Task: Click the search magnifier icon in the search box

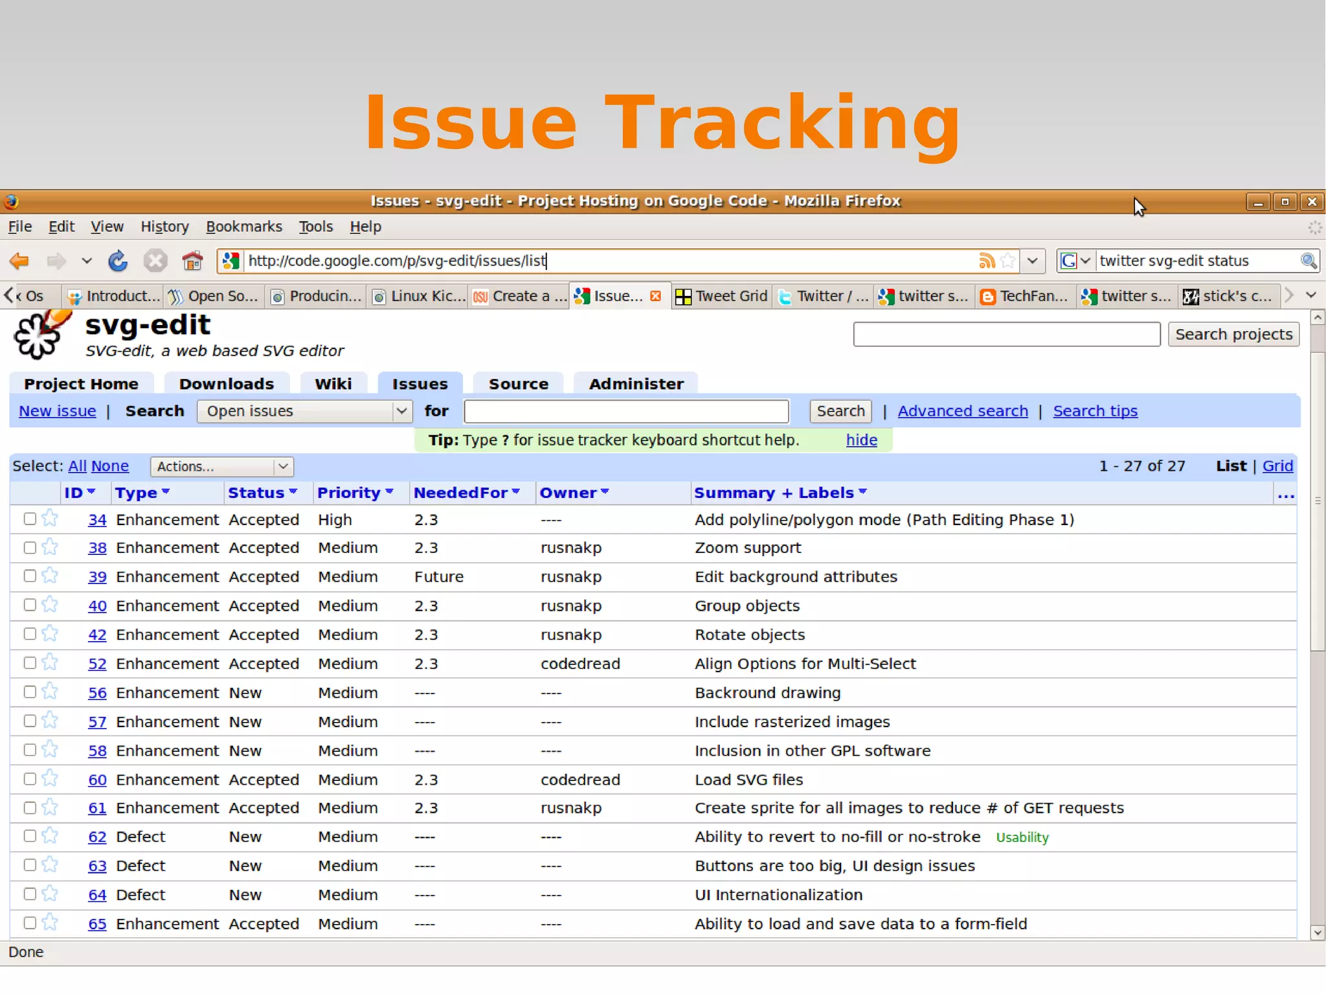Action: (1309, 260)
